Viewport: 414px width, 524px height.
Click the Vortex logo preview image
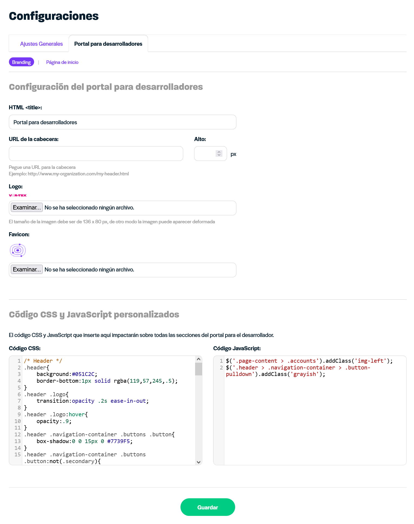18,195
